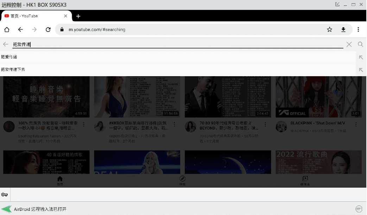Open a new browser tab

pos(78,16)
